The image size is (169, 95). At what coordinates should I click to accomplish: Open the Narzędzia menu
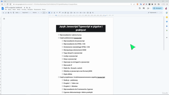pos(30,9)
